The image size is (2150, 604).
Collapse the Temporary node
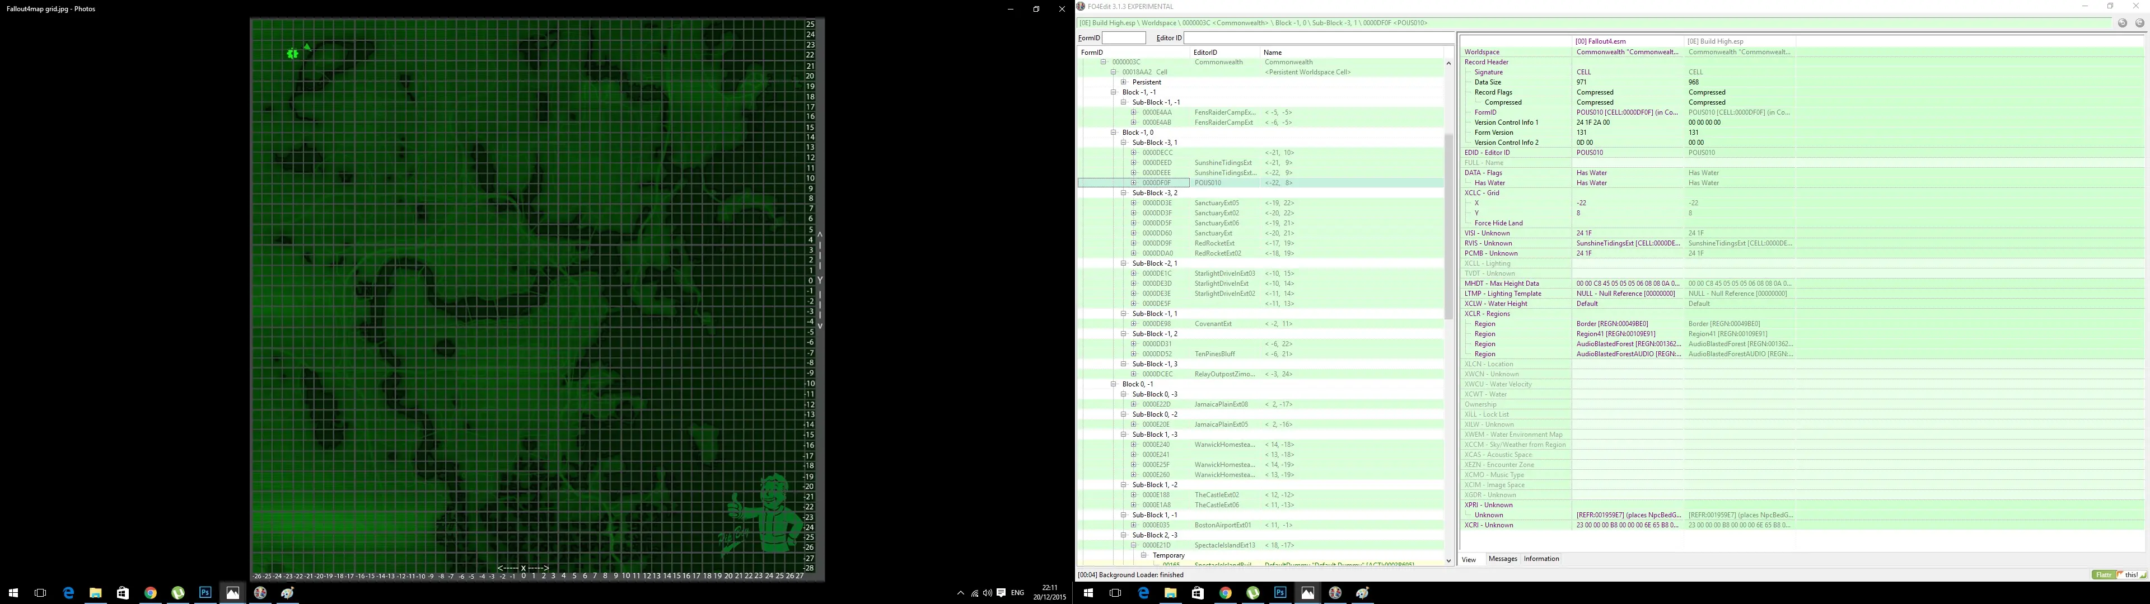pyautogui.click(x=1143, y=555)
